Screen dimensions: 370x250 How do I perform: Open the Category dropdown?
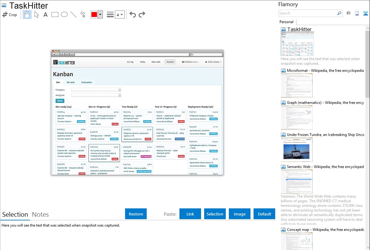(x=96, y=89)
